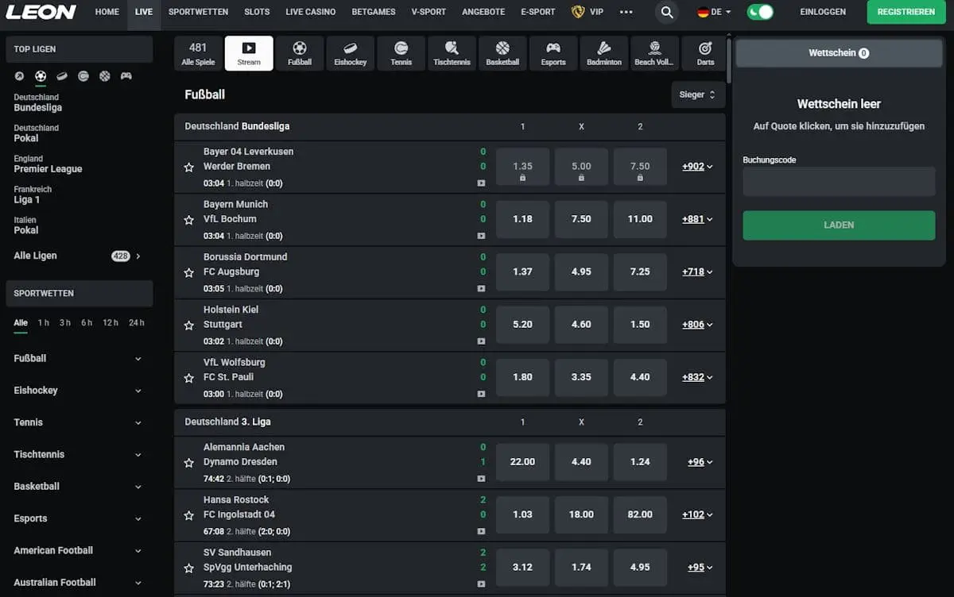Expand Tischtennis in the Sportwetten sidebar
Image resolution: width=954 pixels, height=597 pixels.
tap(79, 455)
